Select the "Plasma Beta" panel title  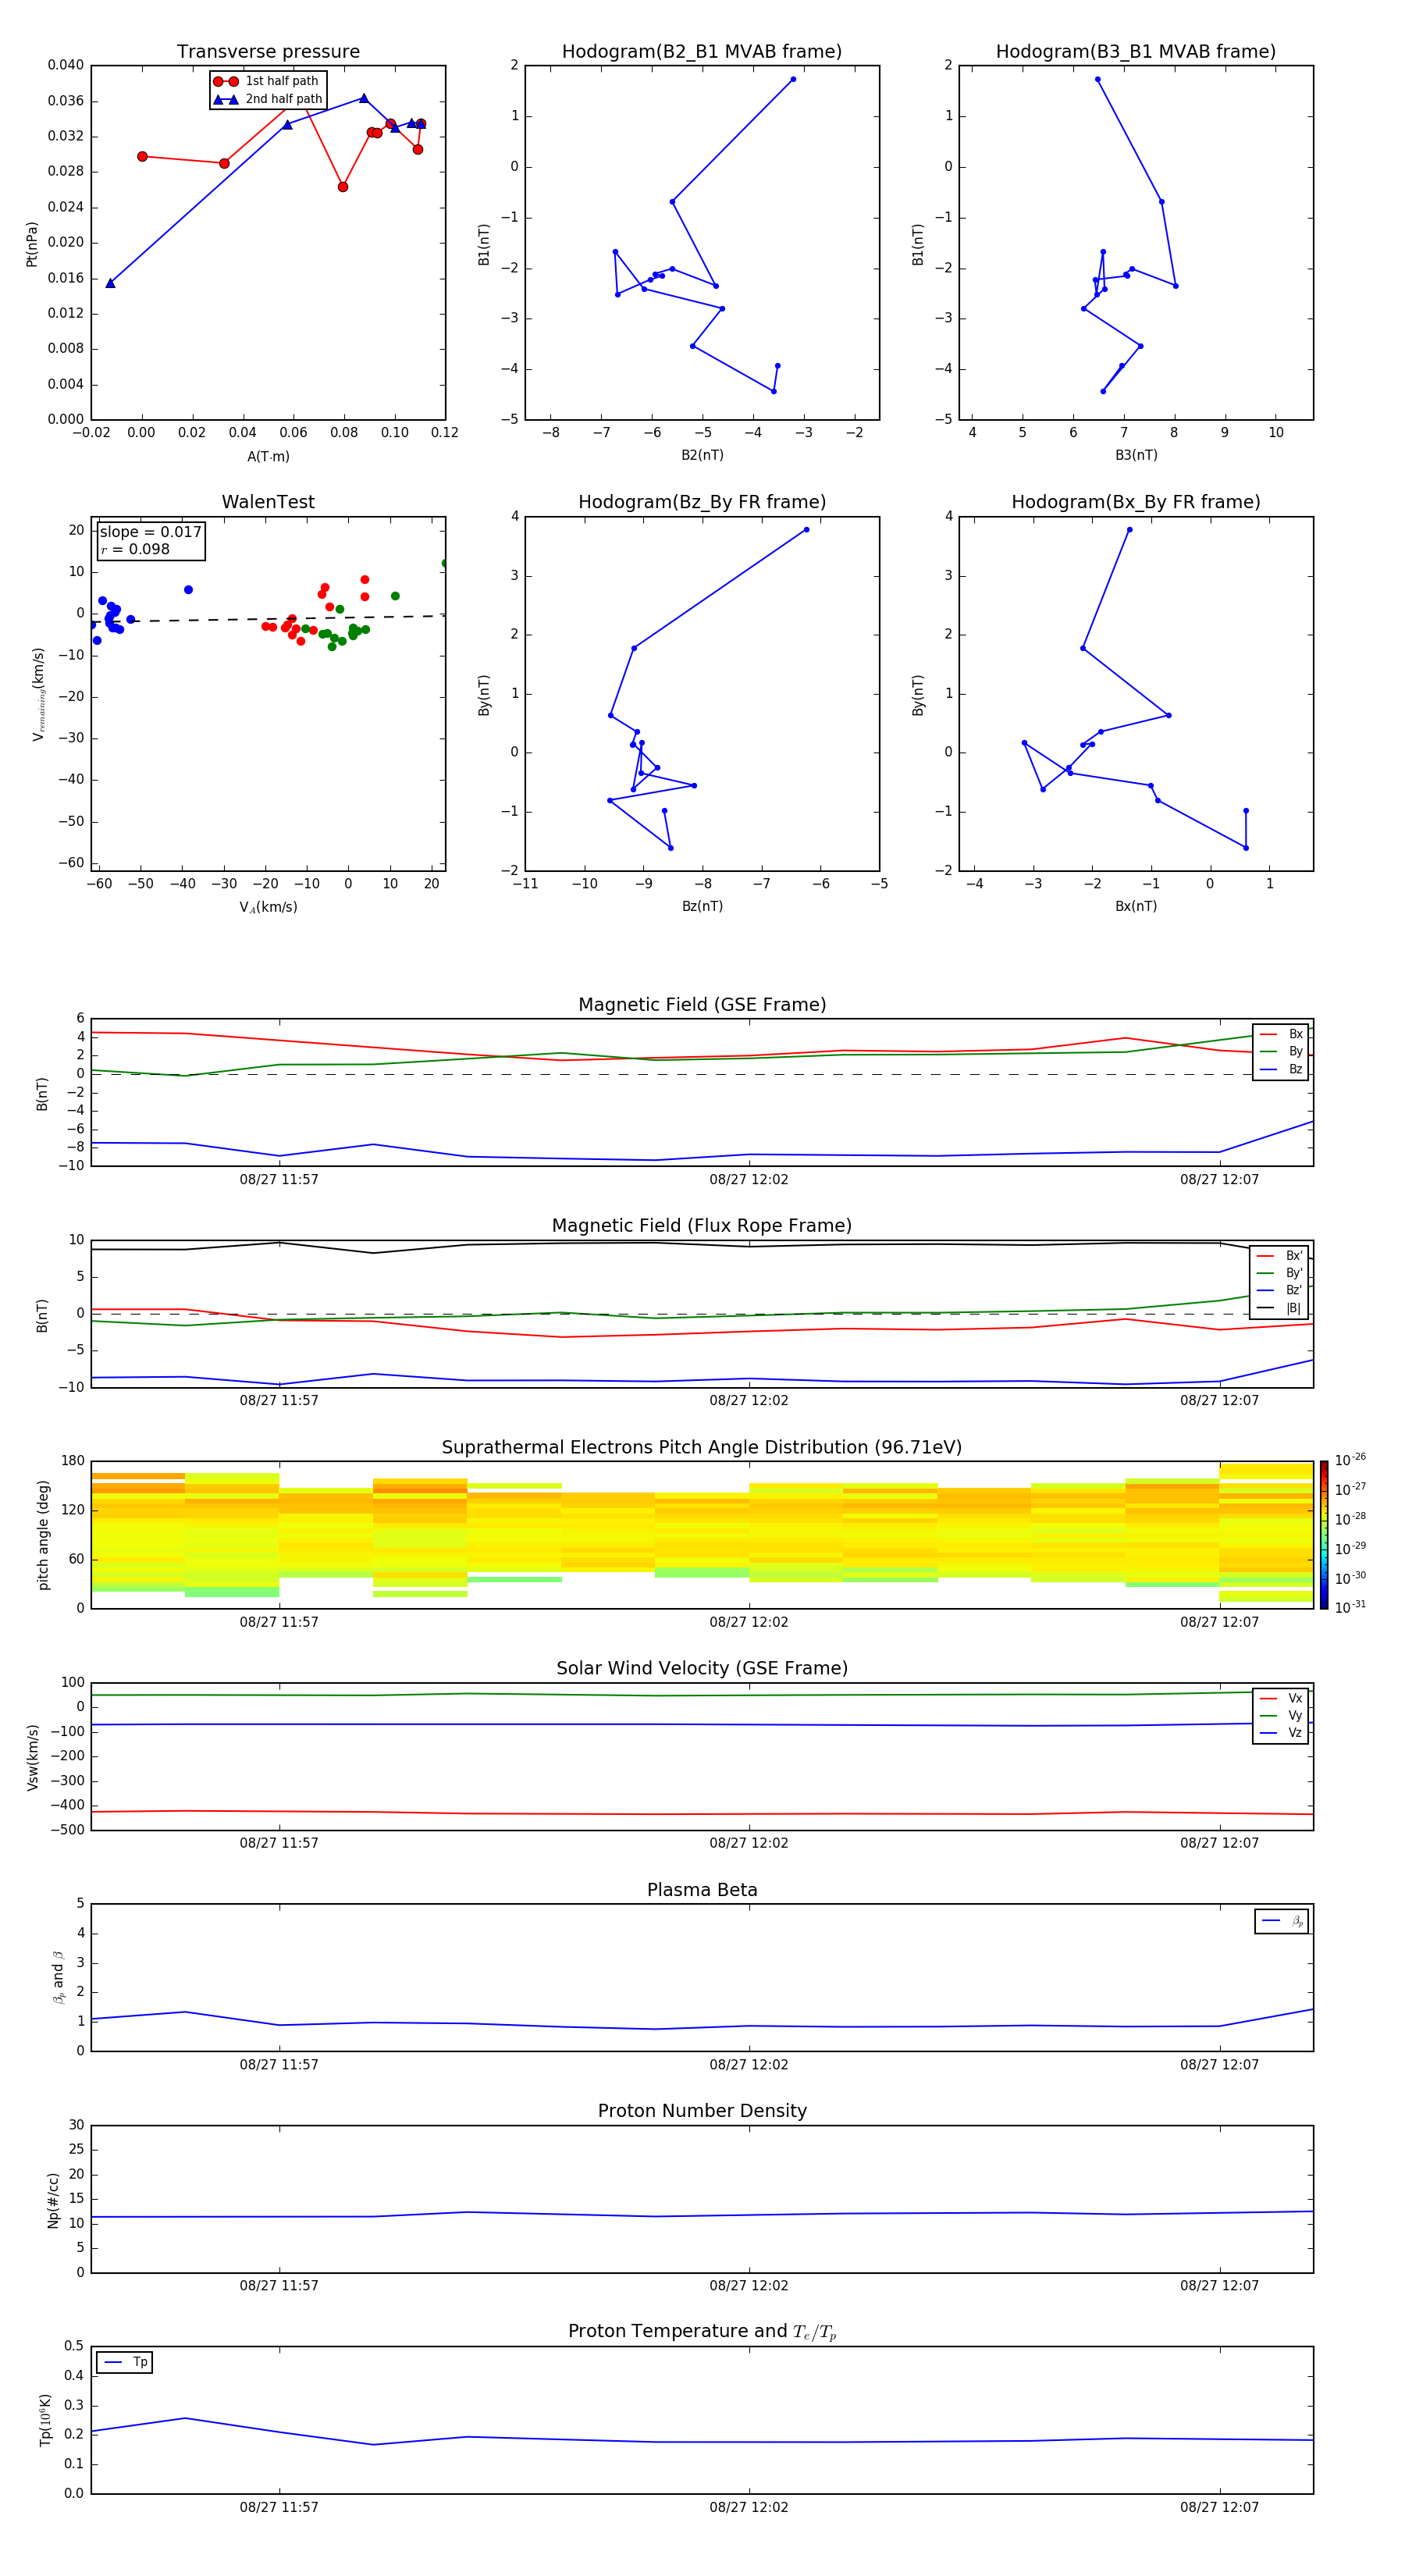point(702,1890)
